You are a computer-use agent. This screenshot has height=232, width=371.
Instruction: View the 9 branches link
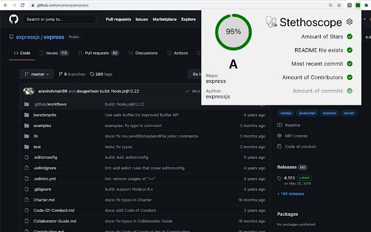point(72,74)
